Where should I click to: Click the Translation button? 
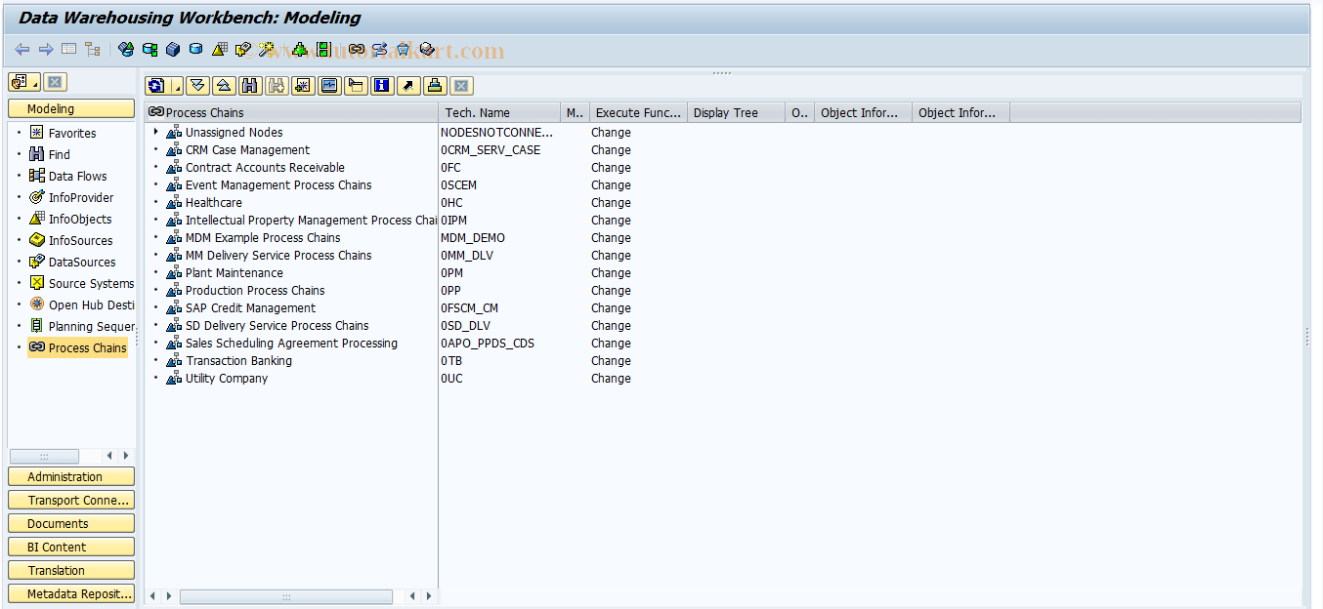70,570
